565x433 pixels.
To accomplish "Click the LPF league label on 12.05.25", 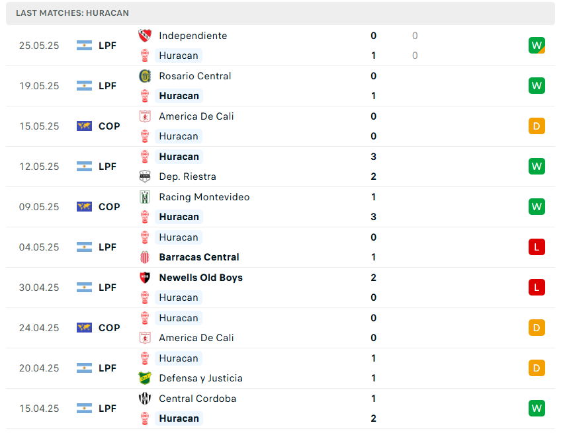I will click(x=107, y=167).
